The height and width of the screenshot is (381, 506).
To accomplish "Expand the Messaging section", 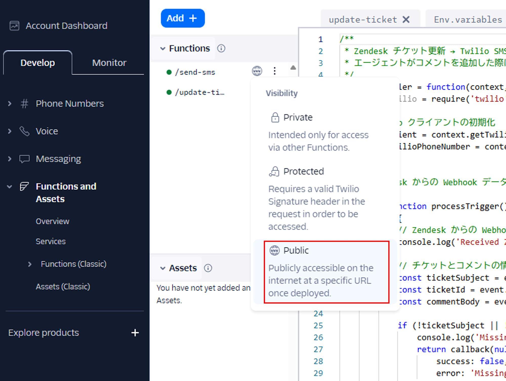I will (x=10, y=159).
